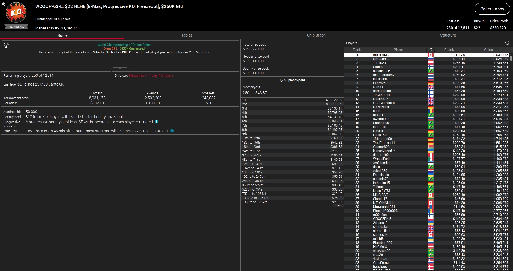
Task: Click info icon beside Multi-Day description
Action: [x=172, y=131]
